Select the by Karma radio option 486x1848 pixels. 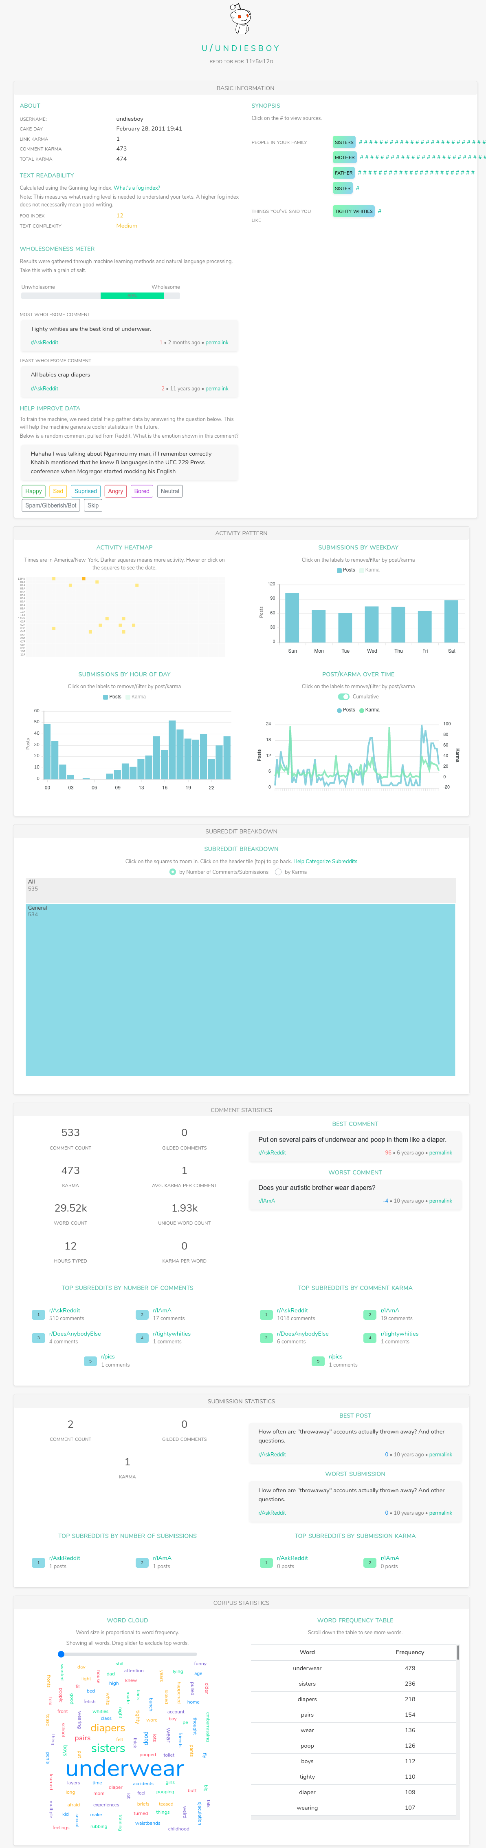pyautogui.click(x=278, y=872)
